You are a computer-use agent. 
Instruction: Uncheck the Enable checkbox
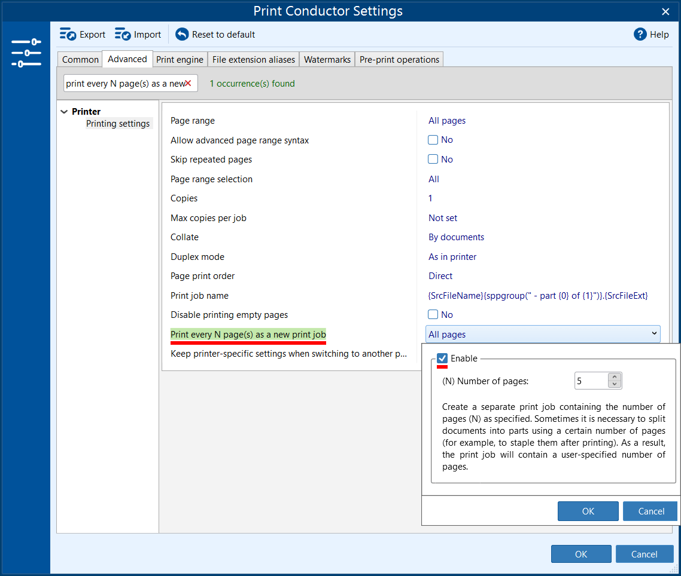tap(442, 359)
